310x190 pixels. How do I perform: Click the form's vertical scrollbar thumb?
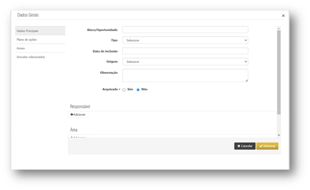click(x=279, y=71)
